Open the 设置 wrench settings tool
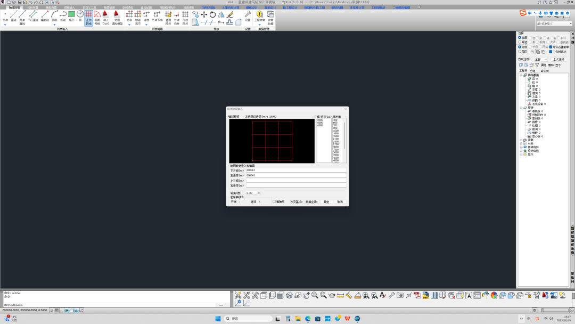This screenshot has width=575, height=324. click(248, 17)
